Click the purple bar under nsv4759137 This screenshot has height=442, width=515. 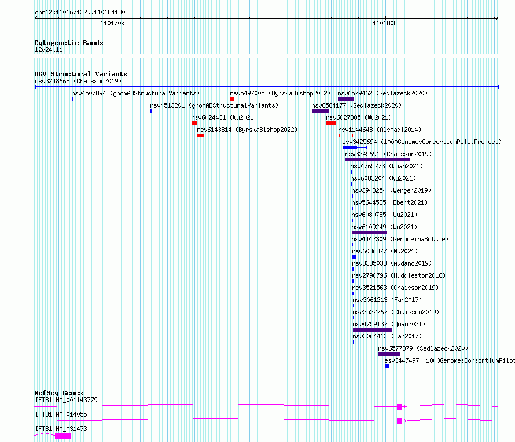[373, 330]
